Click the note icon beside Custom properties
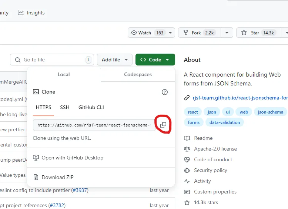The width and height of the screenshot is (288, 209). point(187,192)
